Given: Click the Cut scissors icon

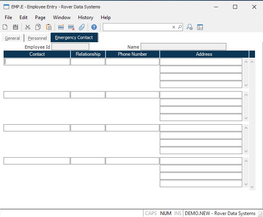Looking at the screenshot, I should click(x=27, y=27).
